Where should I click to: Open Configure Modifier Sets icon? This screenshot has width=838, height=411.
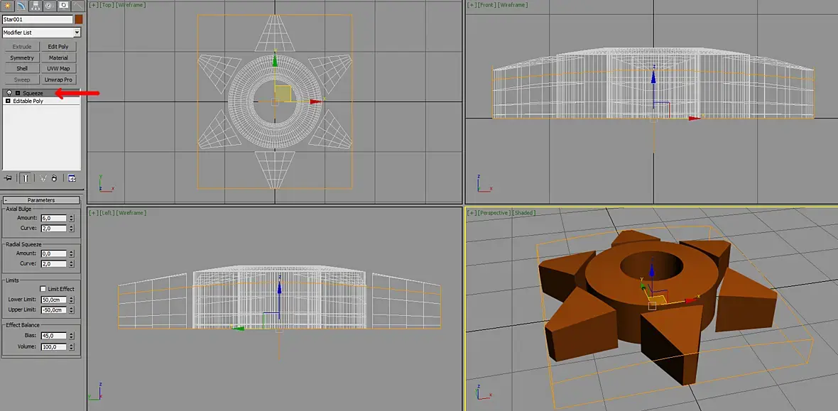click(72, 178)
